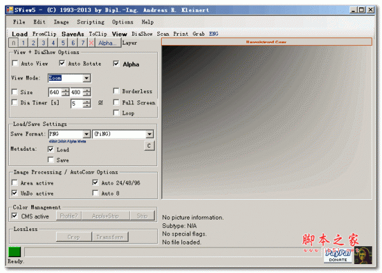
Task: Click the lossless Crop button
Action: coord(74,237)
